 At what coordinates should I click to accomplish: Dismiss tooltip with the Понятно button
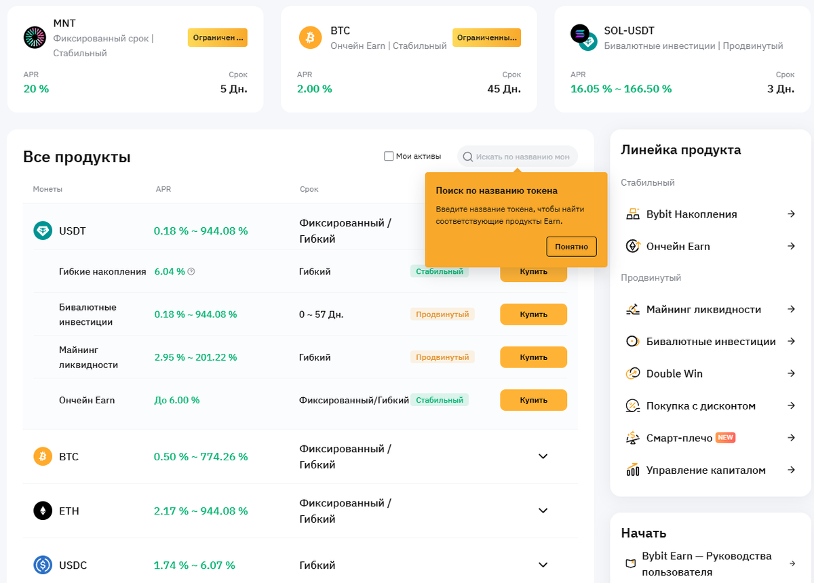click(571, 247)
